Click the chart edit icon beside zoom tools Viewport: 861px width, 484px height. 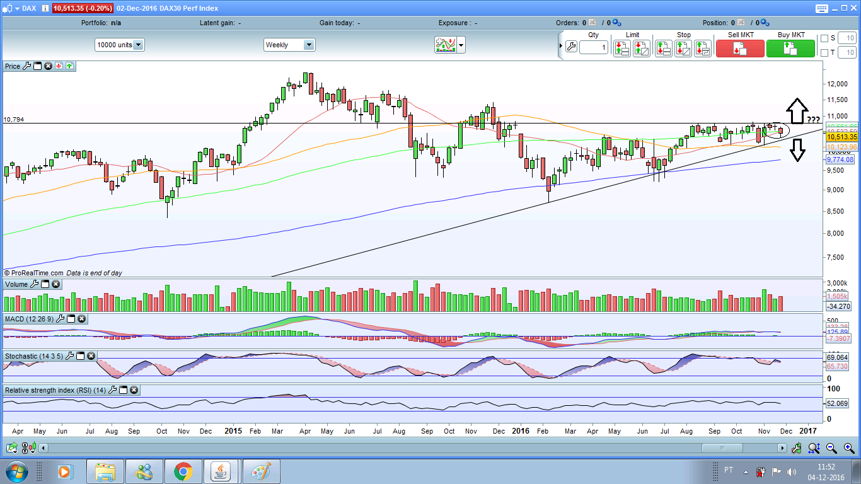797,448
